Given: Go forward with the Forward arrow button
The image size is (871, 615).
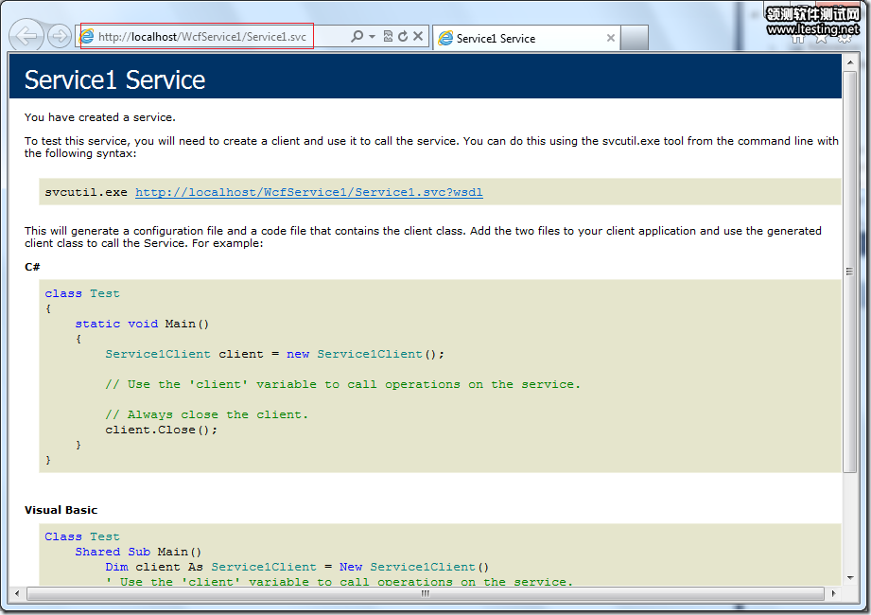Looking at the screenshot, I should pyautogui.click(x=59, y=37).
